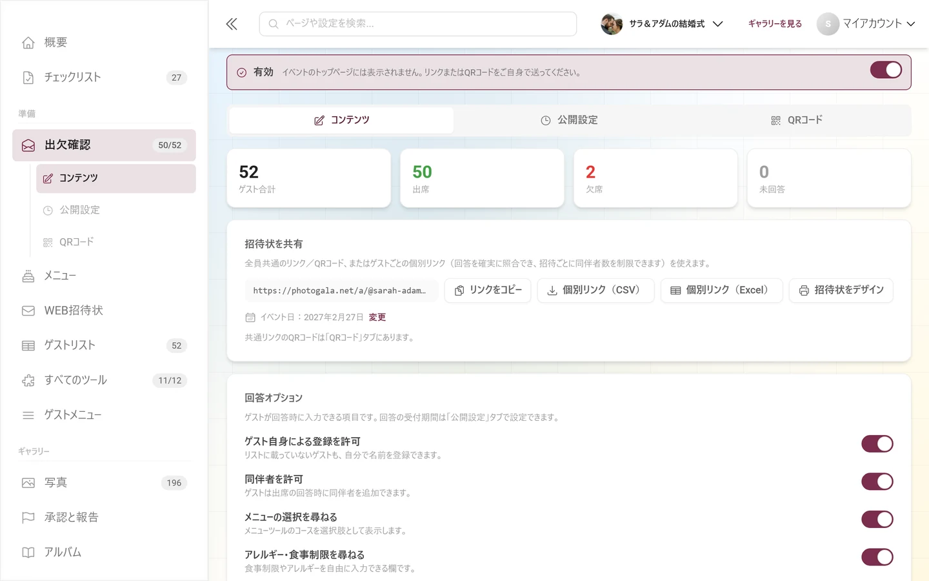Toggle ゲスト自身による登録を許可 switch
Image resolution: width=929 pixels, height=581 pixels.
(x=877, y=443)
